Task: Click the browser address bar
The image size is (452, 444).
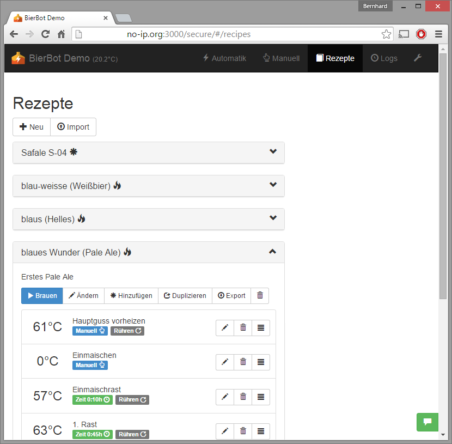Action: (x=229, y=34)
